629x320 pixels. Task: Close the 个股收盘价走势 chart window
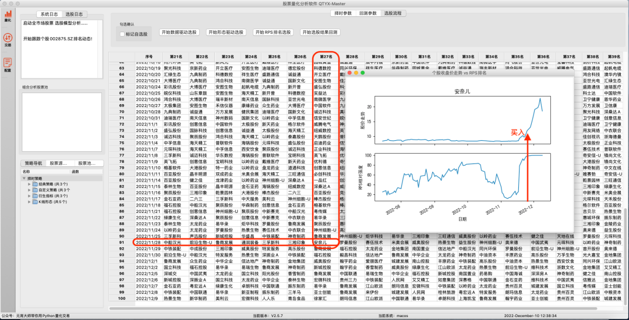coord(350,73)
